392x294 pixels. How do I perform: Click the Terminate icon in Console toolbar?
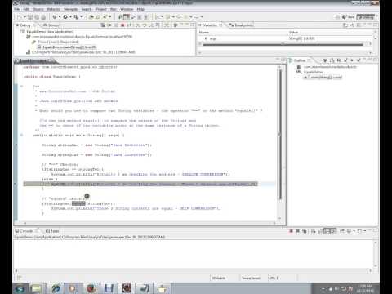292,231
